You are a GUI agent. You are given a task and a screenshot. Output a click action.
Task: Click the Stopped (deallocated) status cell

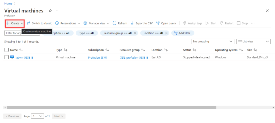pos(197,57)
